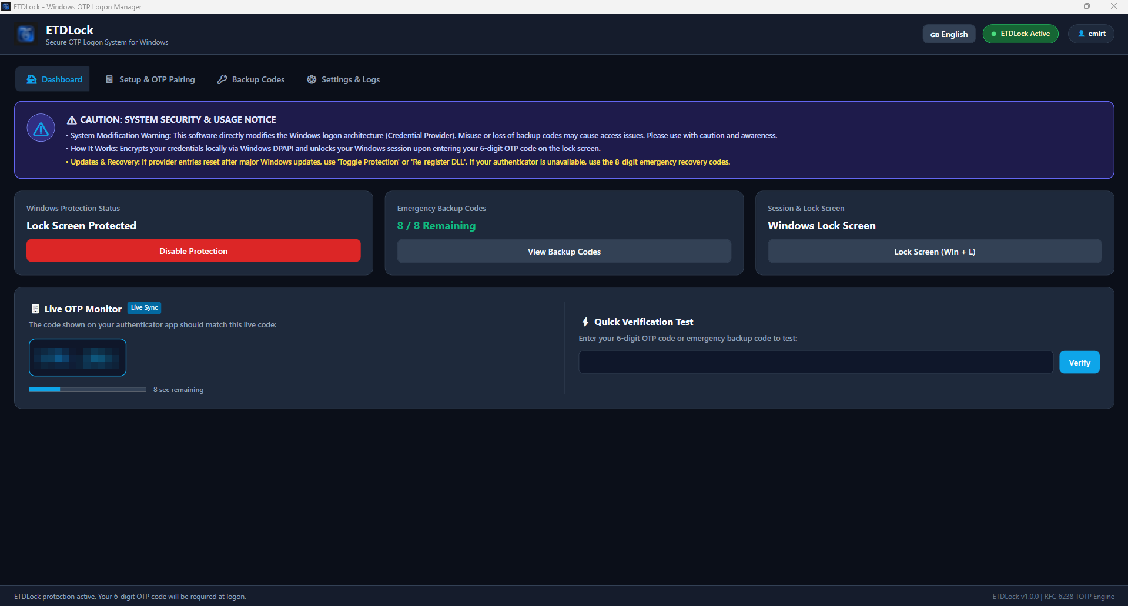Click the small warning icon before CAUTION heading
The width and height of the screenshot is (1128, 606).
72,120
